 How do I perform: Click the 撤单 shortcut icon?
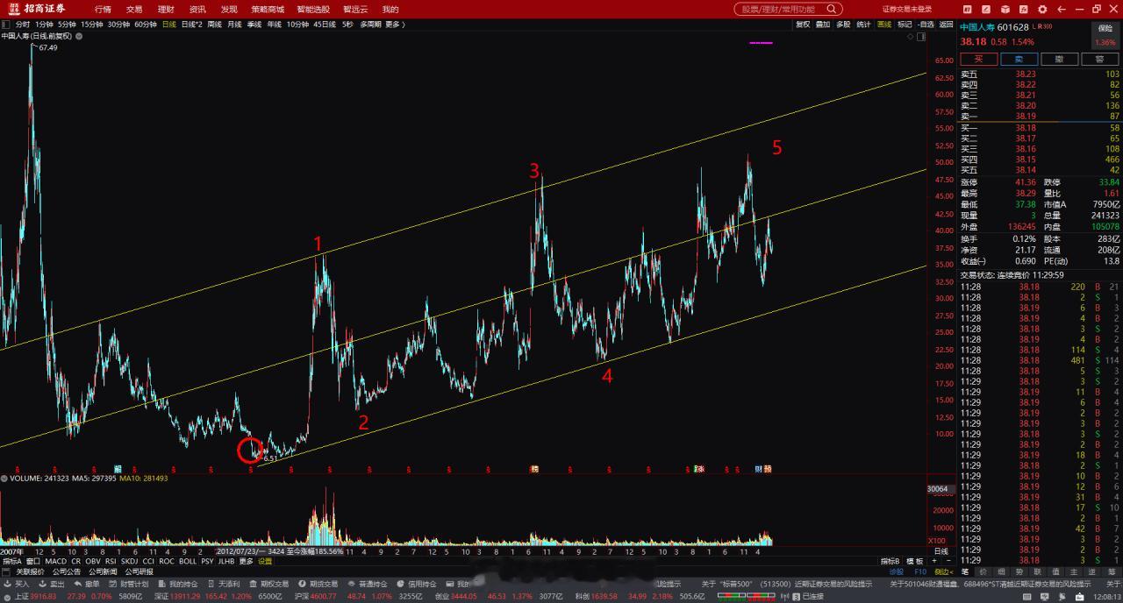[x=78, y=584]
